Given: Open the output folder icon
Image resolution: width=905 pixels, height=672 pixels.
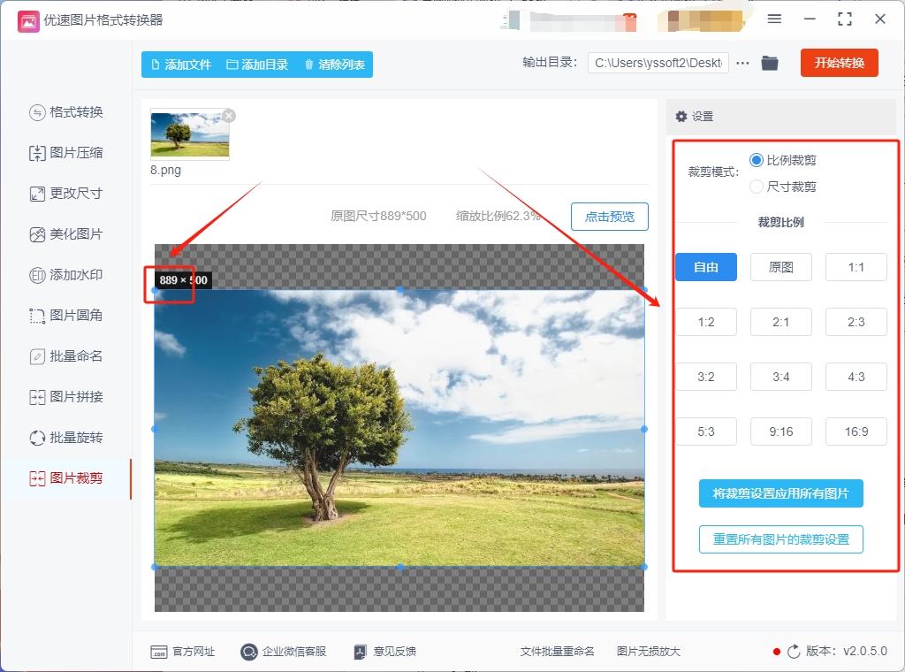Looking at the screenshot, I should (770, 63).
